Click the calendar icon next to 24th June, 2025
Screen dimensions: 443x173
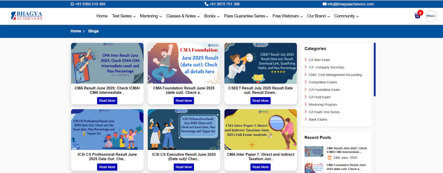329,158
